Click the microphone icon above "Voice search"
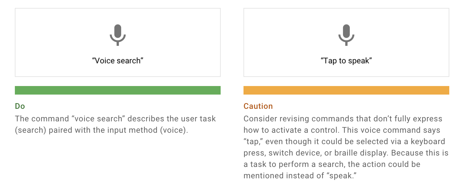The width and height of the screenshot is (471, 188). click(x=118, y=35)
